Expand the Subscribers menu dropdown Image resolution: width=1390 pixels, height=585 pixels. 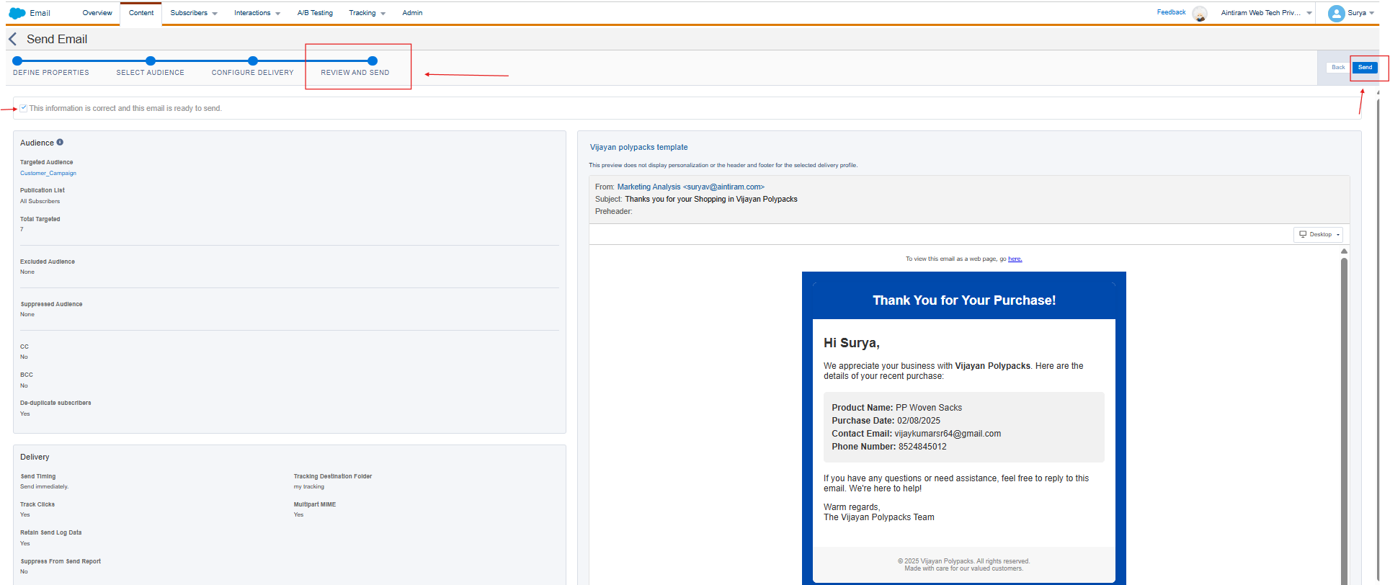pos(193,13)
